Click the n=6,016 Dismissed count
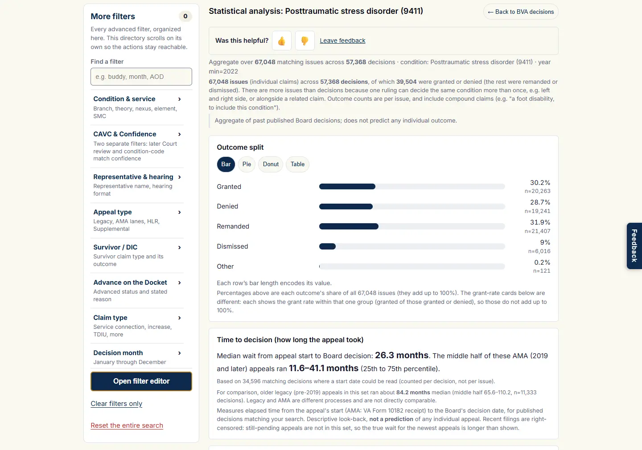Screen dimensions: 642x450 [x=539, y=251]
